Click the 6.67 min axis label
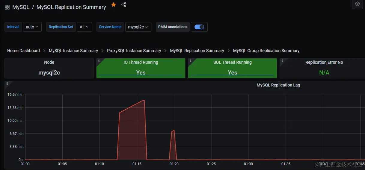365x170 pixels. tap(16, 134)
